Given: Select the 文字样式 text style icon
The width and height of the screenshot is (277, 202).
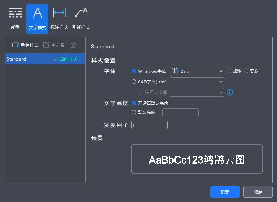Looking at the screenshot, I should pyautogui.click(x=37, y=13).
